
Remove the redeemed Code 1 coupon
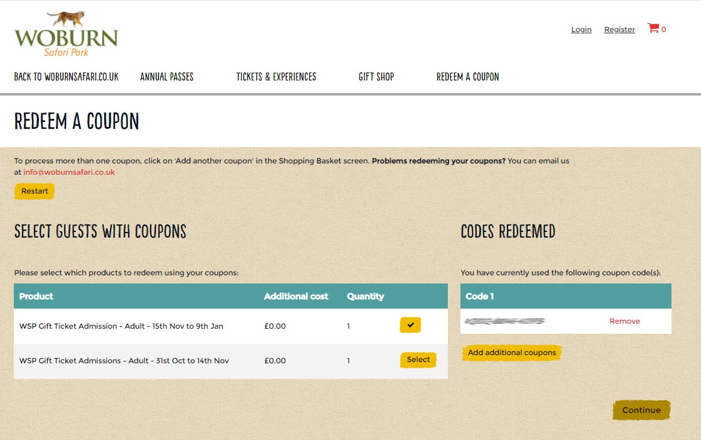pos(624,321)
